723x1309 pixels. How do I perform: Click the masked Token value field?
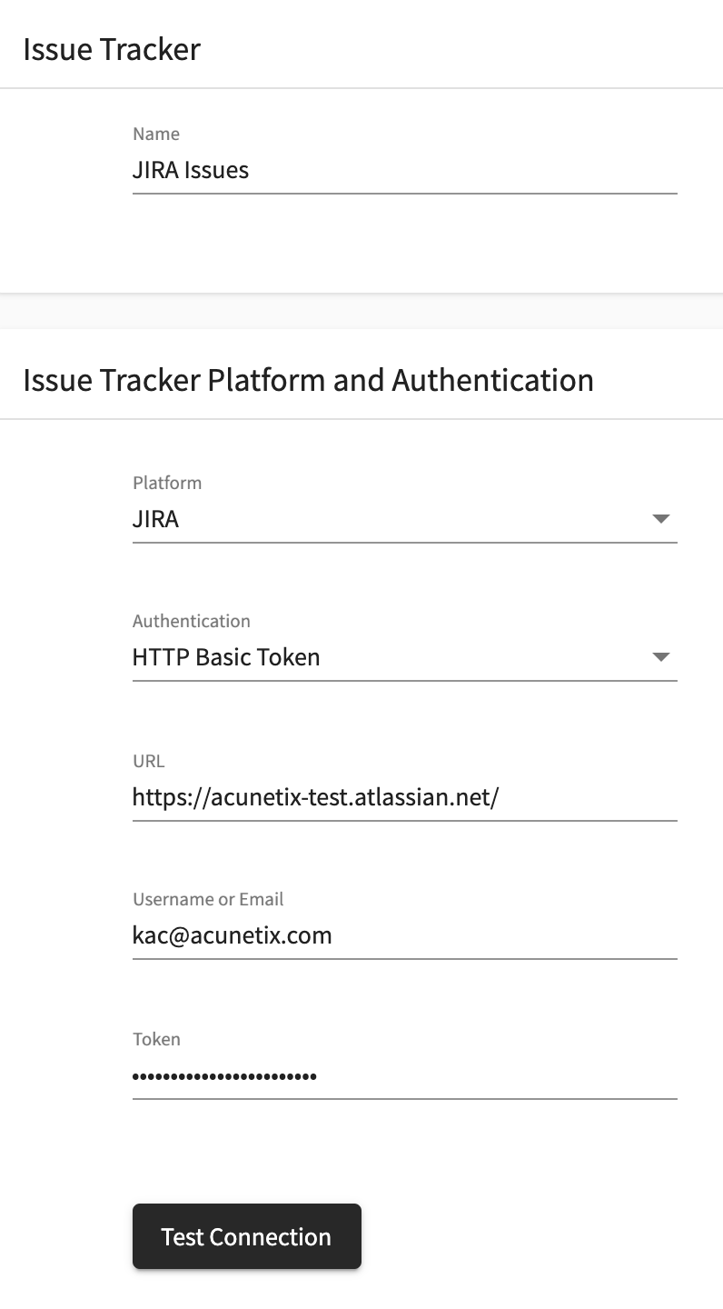point(405,1076)
